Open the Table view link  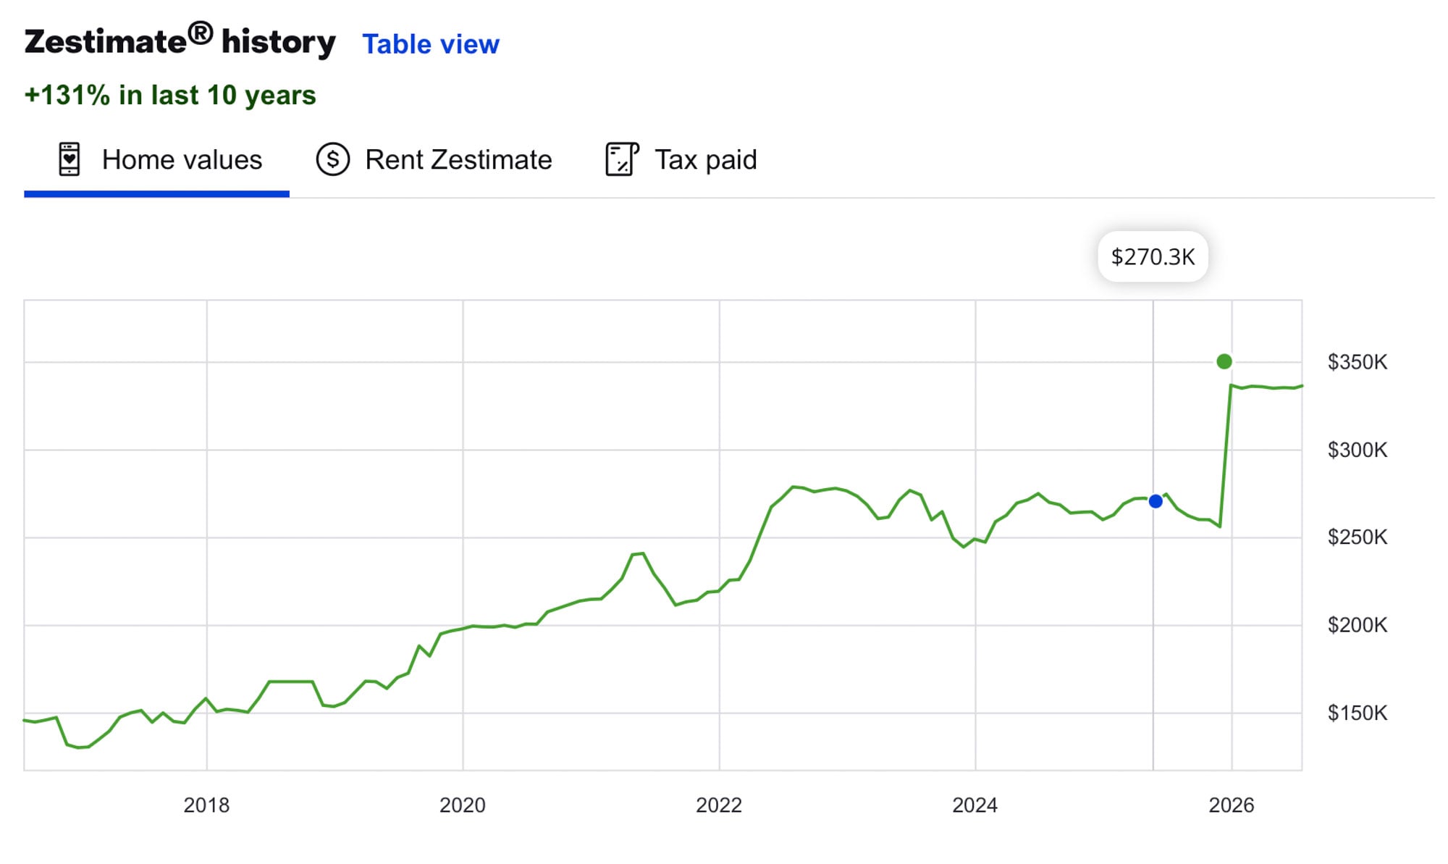pyautogui.click(x=431, y=44)
